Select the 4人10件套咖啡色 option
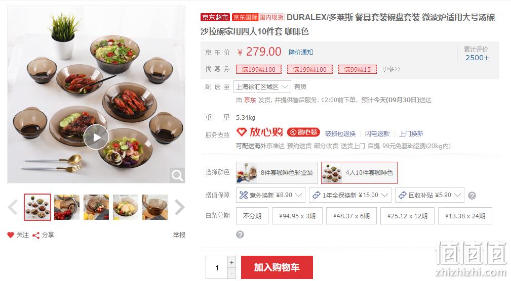The height and width of the screenshot is (281, 511). [359, 173]
